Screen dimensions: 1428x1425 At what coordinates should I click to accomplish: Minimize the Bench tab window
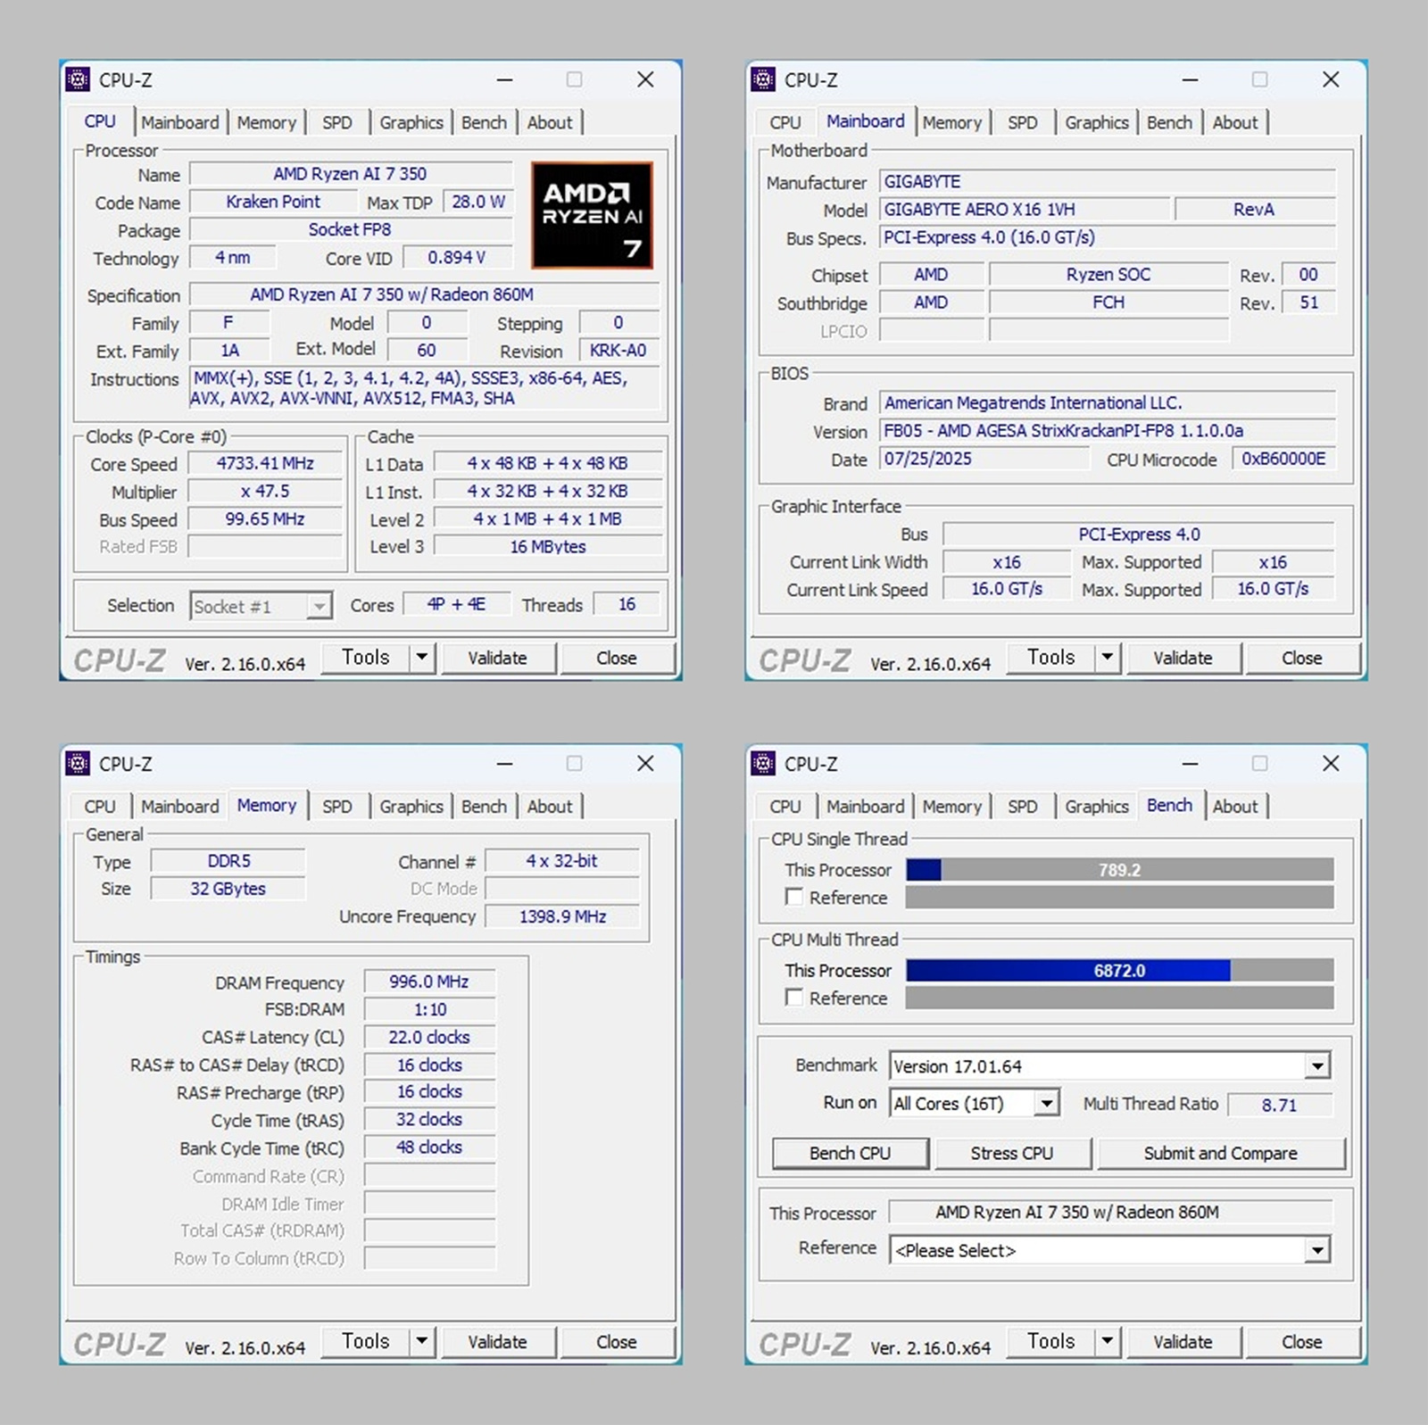coord(1191,764)
